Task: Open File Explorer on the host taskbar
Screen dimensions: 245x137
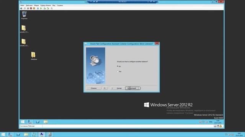Action: pos(26,134)
